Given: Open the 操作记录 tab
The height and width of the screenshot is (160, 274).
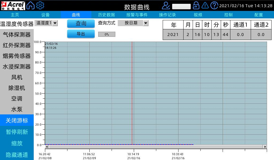Looking at the screenshot, I should pos(168,15).
